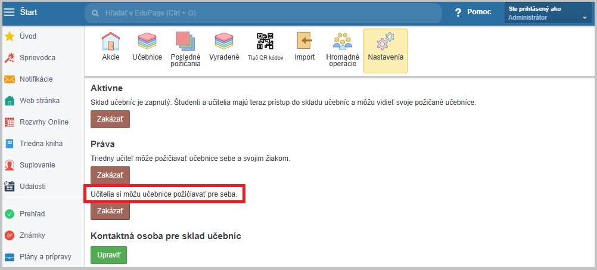Viewport: 597px width, 270px height.
Task: Open the hamburger menu next to Štart
Action: click(x=9, y=12)
